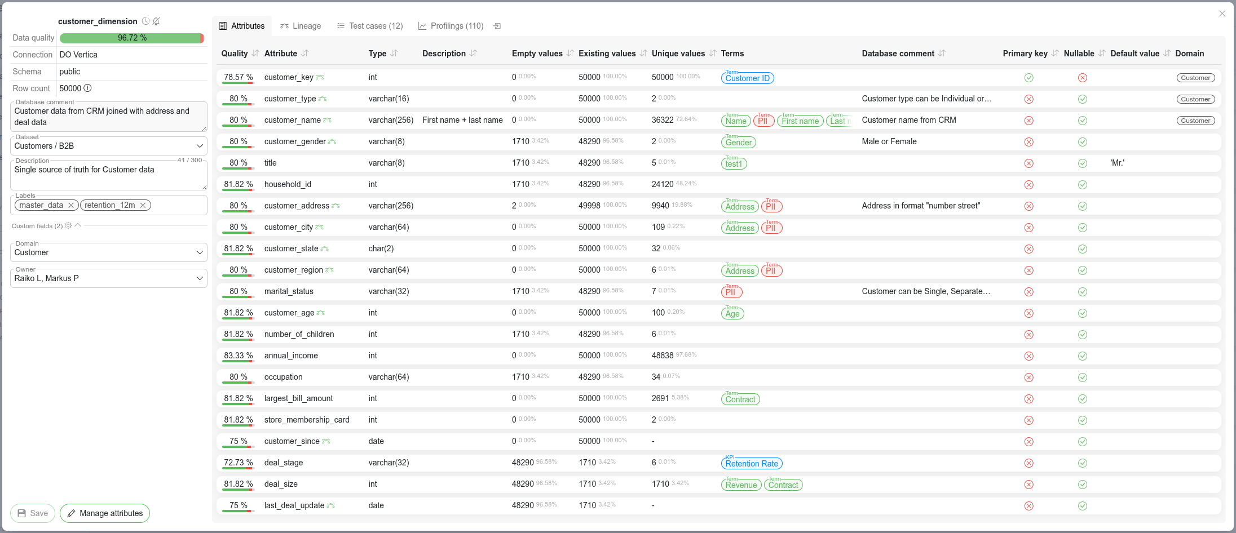Remove the master_data label
This screenshot has width=1236, height=533.
71,206
